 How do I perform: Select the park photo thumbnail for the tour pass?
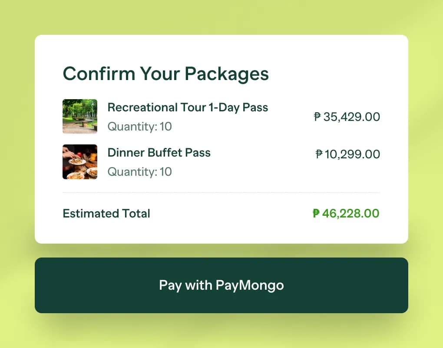tap(80, 117)
